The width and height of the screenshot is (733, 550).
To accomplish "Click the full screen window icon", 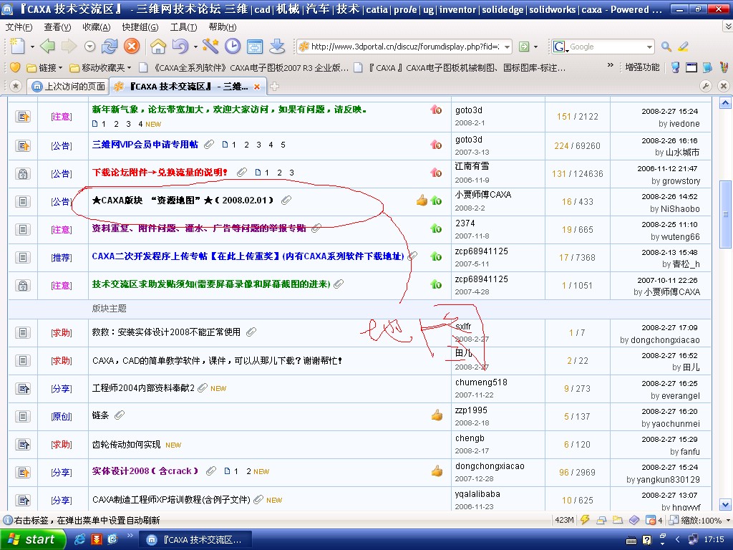I will click(x=255, y=47).
